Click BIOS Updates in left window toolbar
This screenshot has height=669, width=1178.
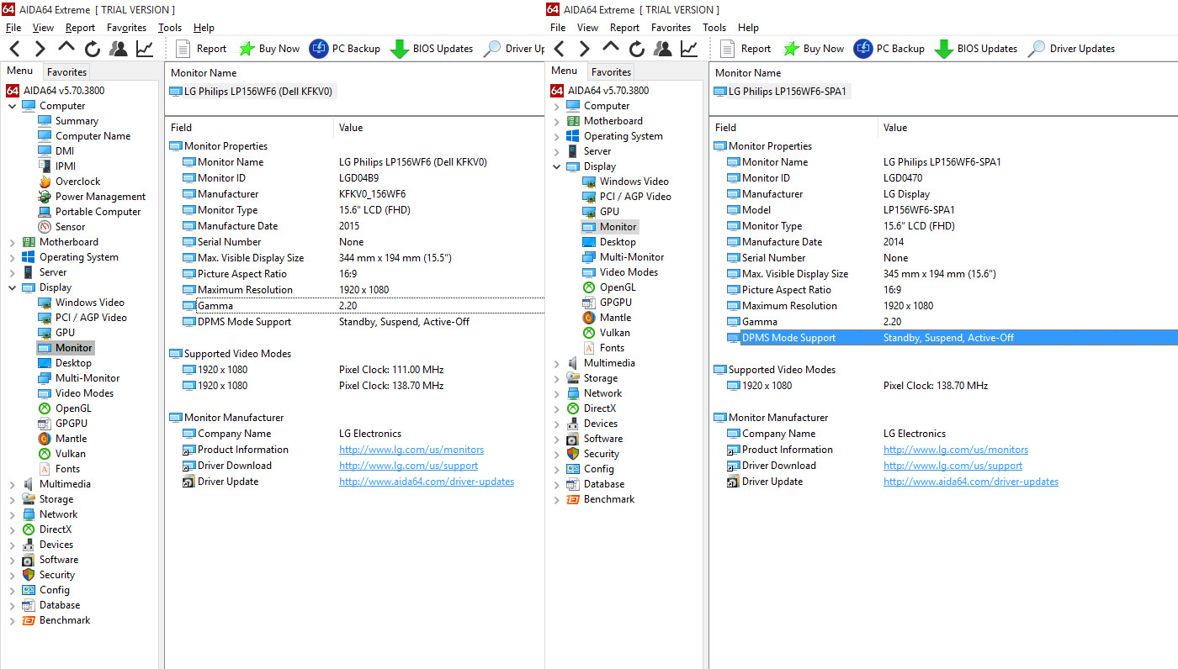tap(432, 49)
